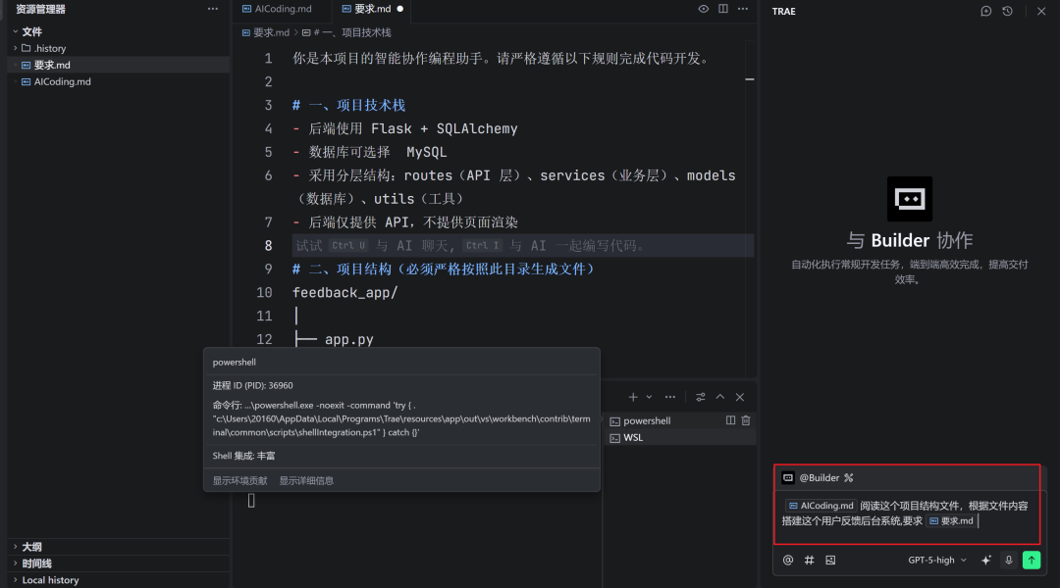Open AICoding.md in the file tree
1060x588 pixels.
click(62, 81)
